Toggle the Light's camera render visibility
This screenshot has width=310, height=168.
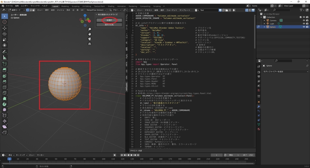[307, 24]
